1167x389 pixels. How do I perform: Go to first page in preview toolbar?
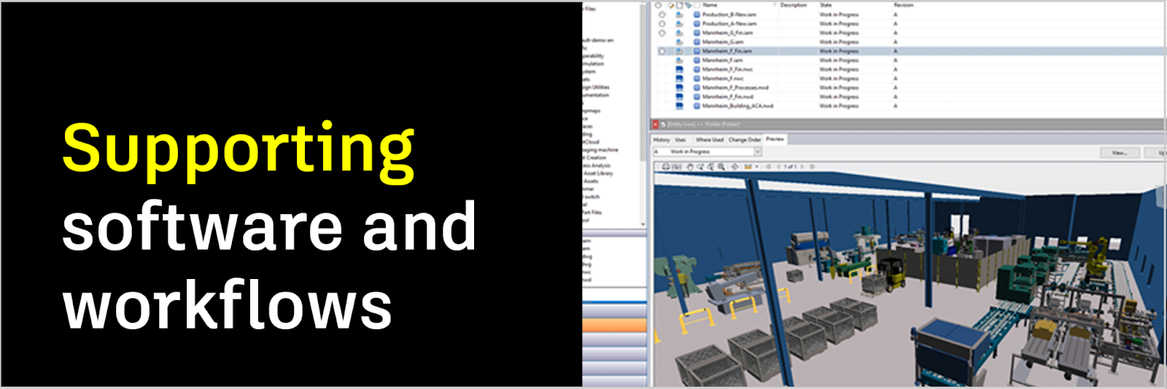[768, 167]
